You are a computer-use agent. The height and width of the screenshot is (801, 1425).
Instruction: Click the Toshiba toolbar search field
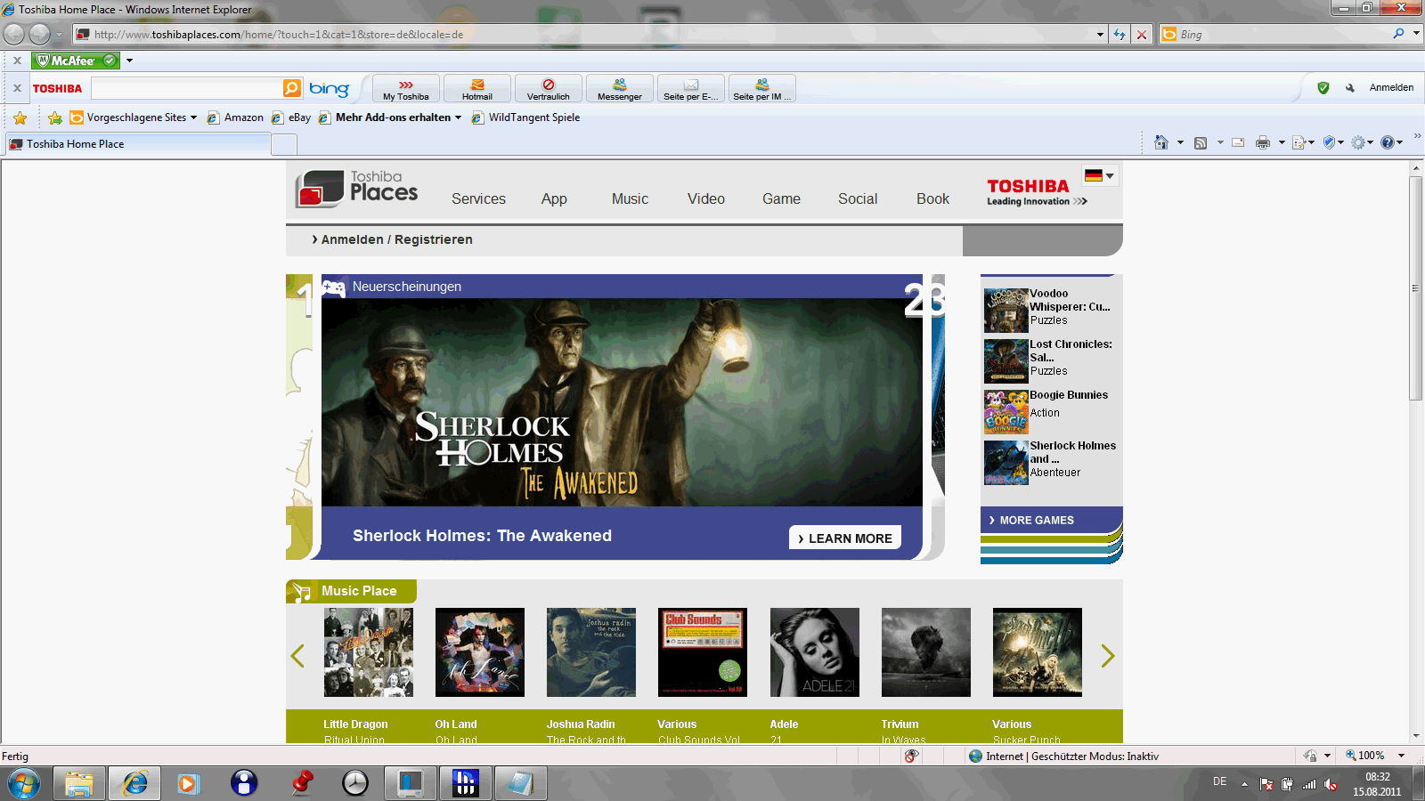pos(186,88)
